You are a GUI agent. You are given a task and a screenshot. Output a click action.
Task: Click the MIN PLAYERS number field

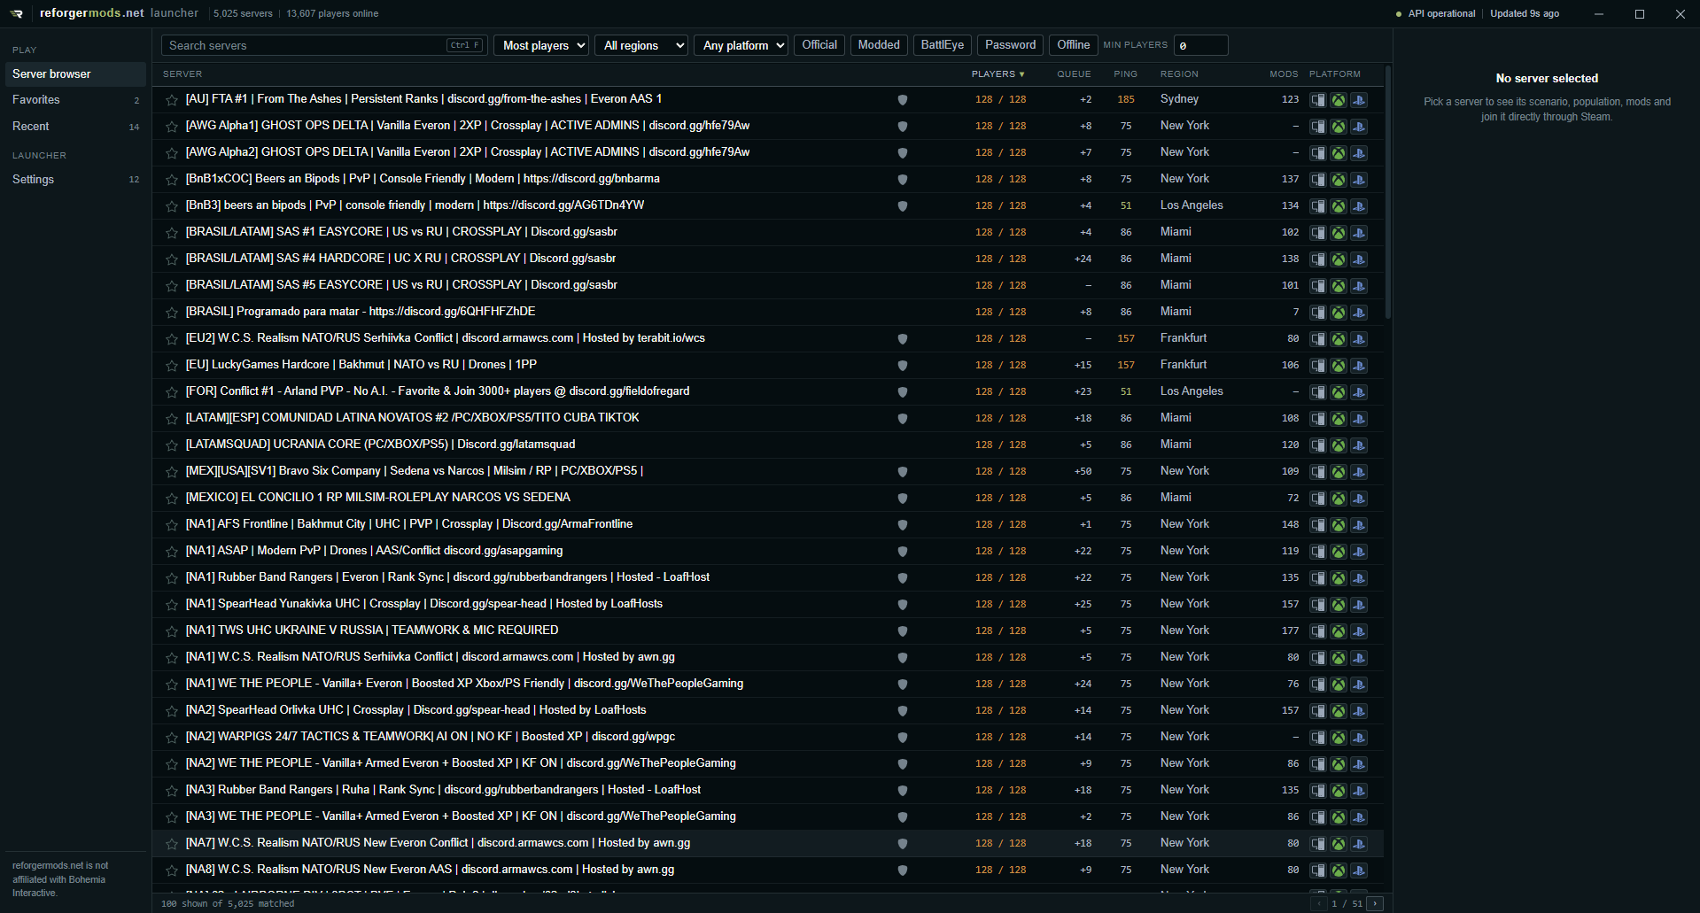1201,45
